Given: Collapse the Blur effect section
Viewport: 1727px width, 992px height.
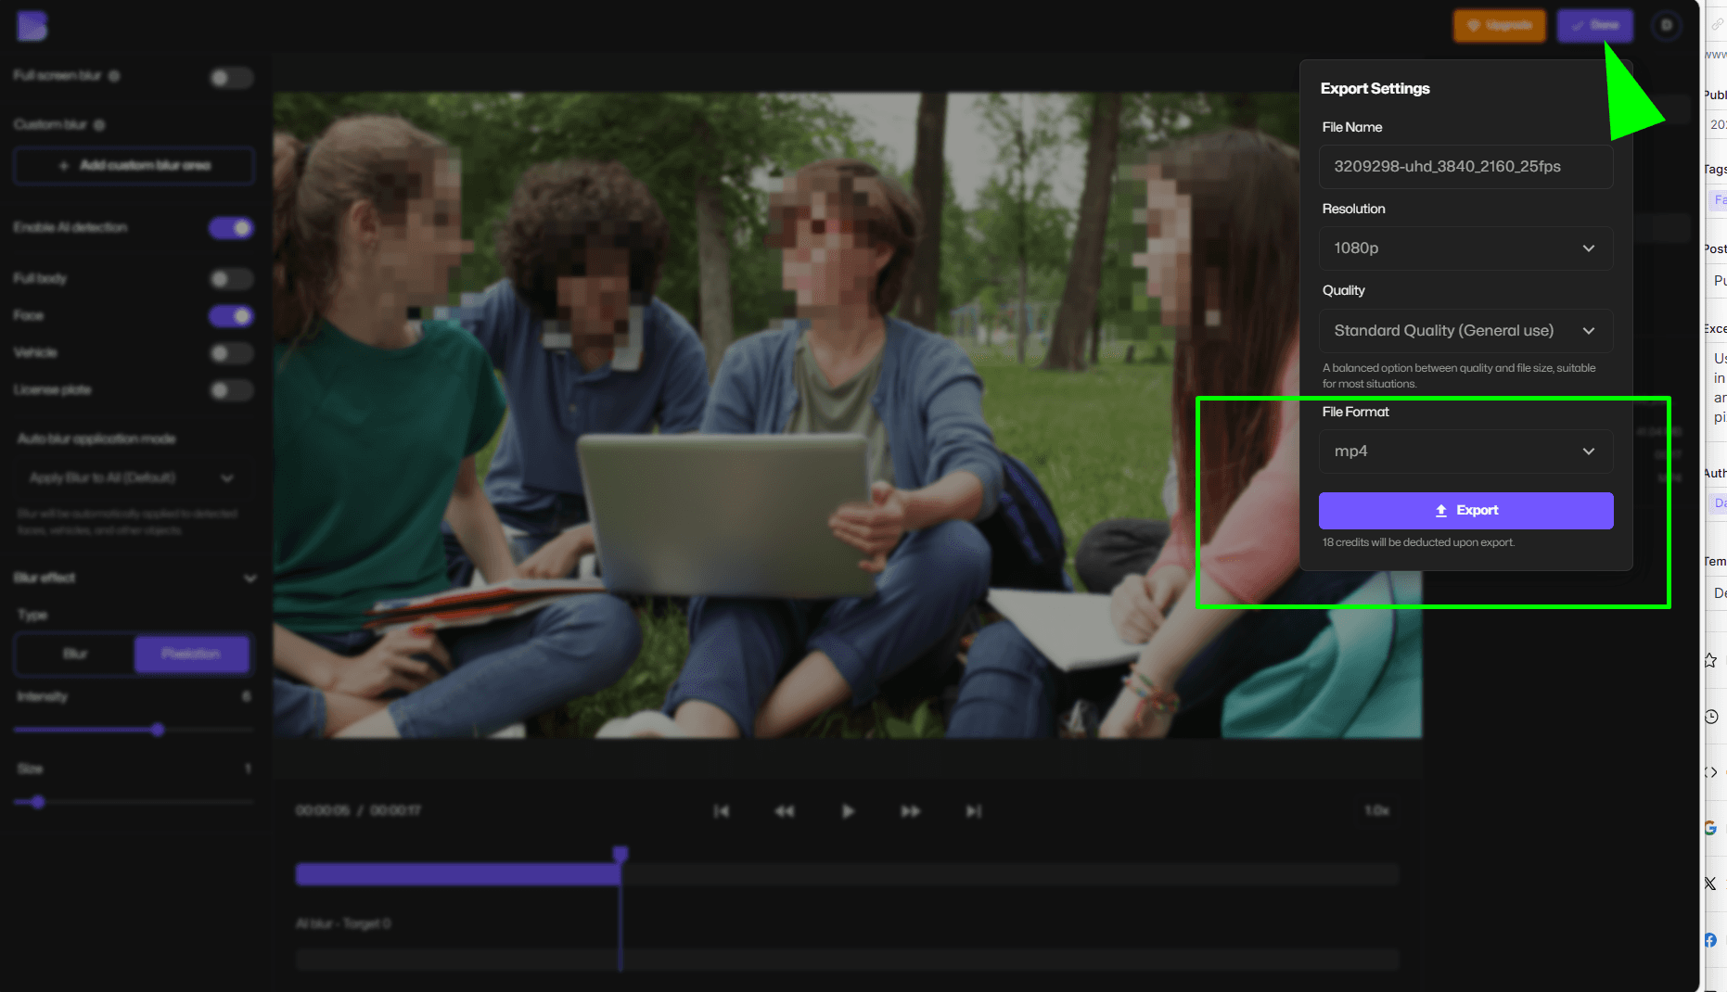Looking at the screenshot, I should (249, 578).
